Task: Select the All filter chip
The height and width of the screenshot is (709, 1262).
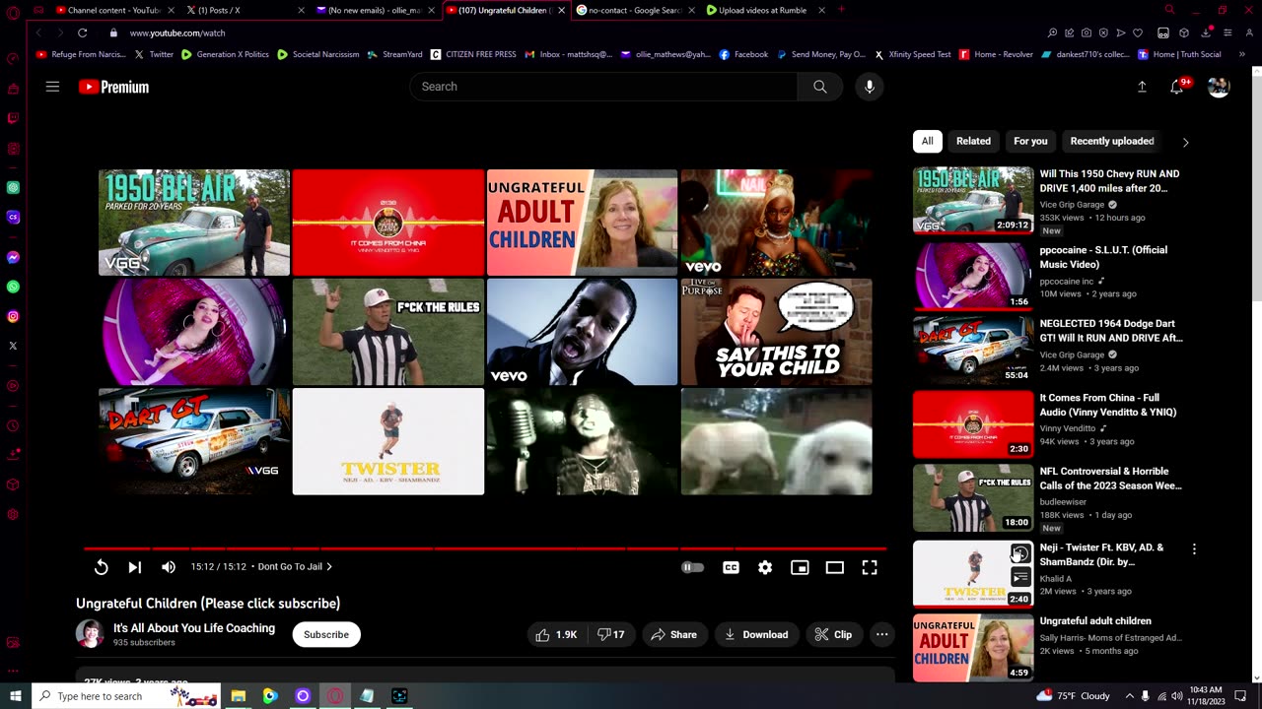Action: pyautogui.click(x=928, y=141)
